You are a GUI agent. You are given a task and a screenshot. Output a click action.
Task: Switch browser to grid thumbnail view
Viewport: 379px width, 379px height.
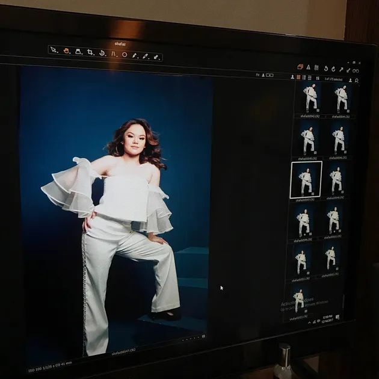coord(299,77)
